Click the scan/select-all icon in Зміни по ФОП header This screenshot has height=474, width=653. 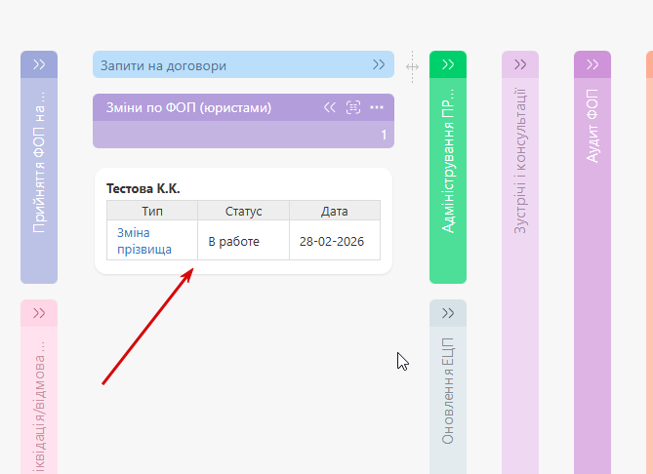[353, 107]
